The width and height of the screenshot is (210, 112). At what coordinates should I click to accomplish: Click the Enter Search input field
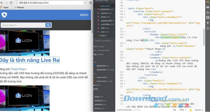coord(23,25)
